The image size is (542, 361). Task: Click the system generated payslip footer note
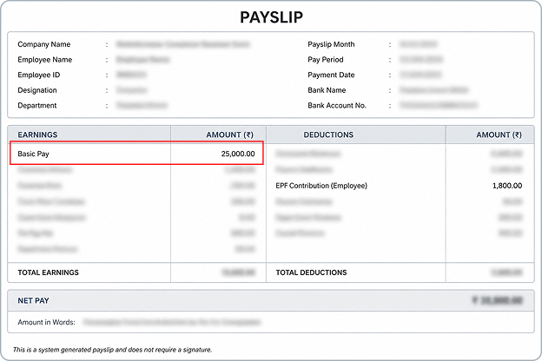point(112,350)
